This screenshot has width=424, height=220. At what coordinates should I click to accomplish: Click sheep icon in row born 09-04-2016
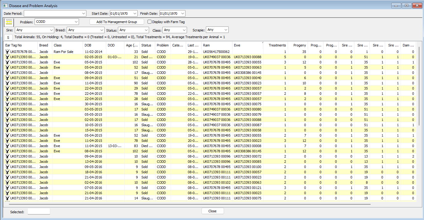tap(7, 156)
